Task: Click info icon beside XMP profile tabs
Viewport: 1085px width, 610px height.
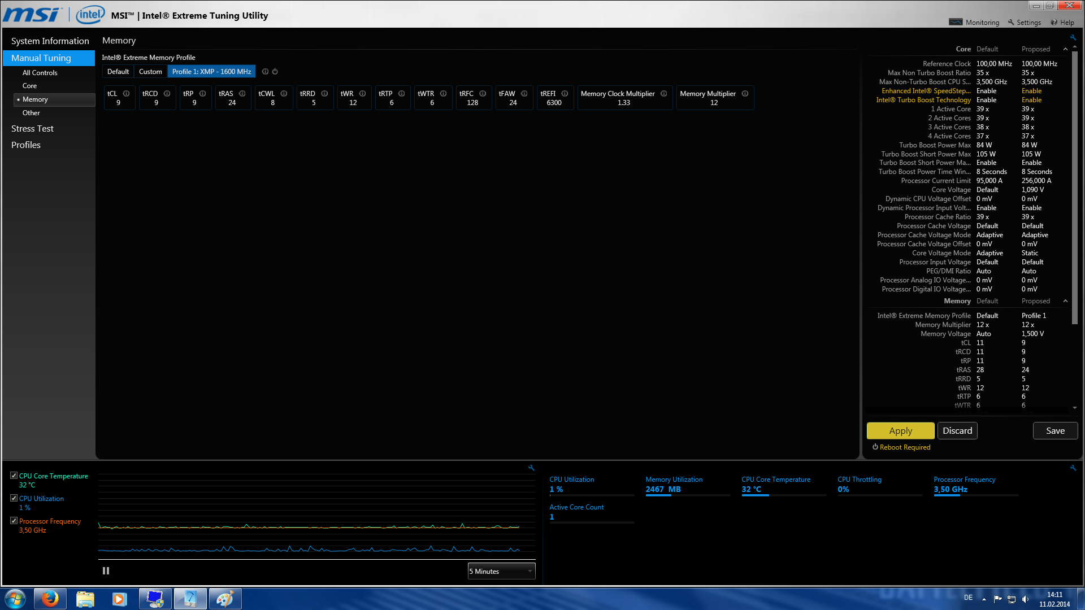Action: coord(265,72)
